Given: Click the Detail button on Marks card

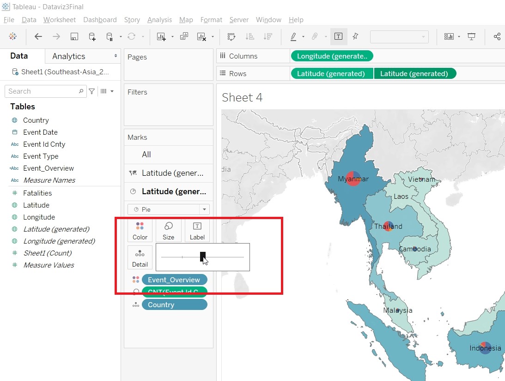Looking at the screenshot, I should click(x=140, y=258).
